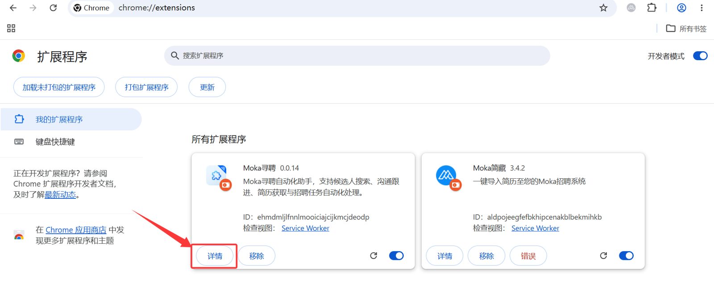This screenshot has width=714, height=295.
Task: Click the Chrome Web Store rainbow icon
Action: click(x=19, y=235)
